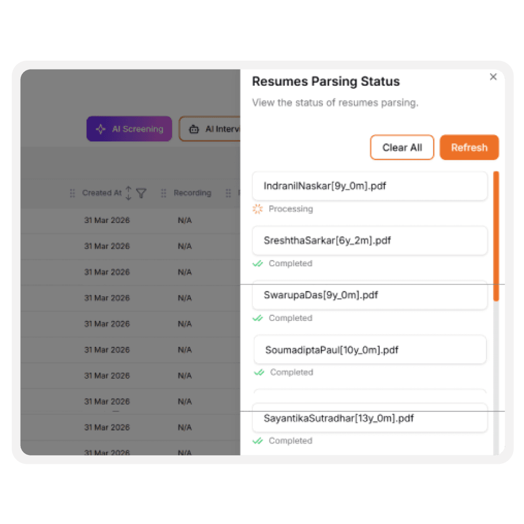Close the Resumes Parsing Status panel
The height and width of the screenshot is (524, 524).
pos(493,77)
